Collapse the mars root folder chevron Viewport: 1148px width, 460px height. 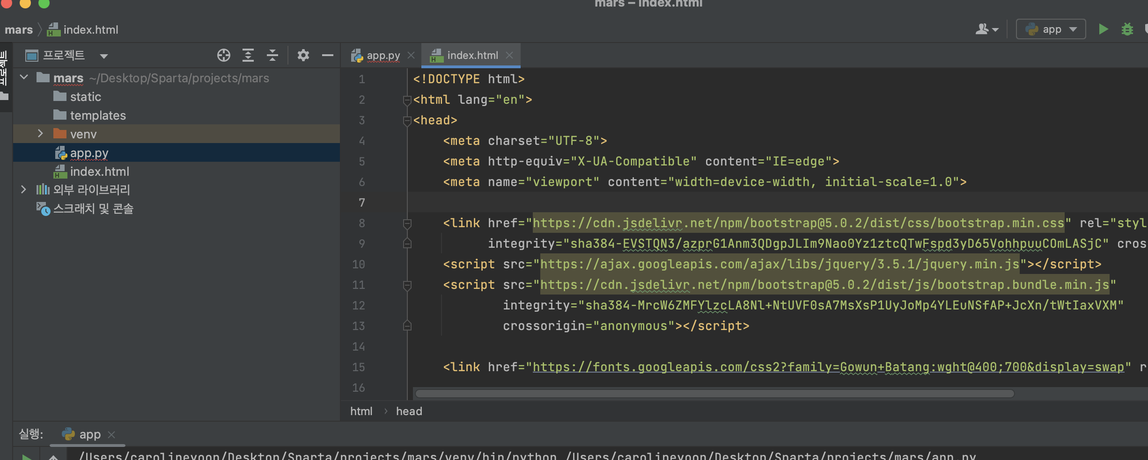tap(24, 77)
